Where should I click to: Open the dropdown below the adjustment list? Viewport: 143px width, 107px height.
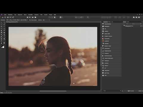coord(112,91)
